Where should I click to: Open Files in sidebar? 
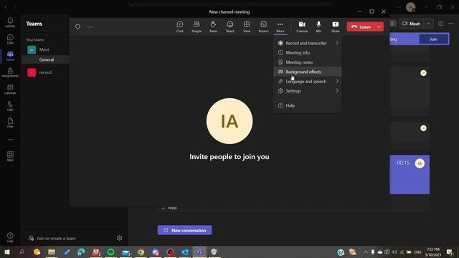(10, 123)
